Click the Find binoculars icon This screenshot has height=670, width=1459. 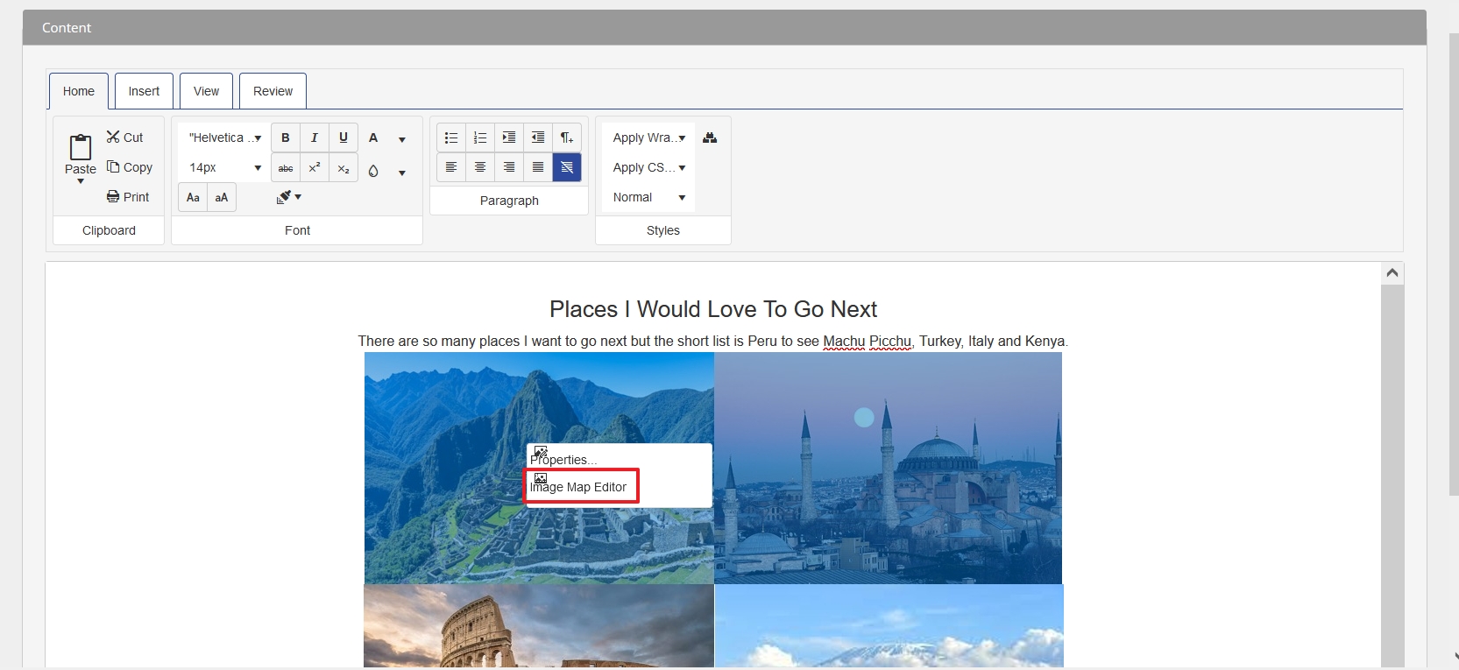710,138
